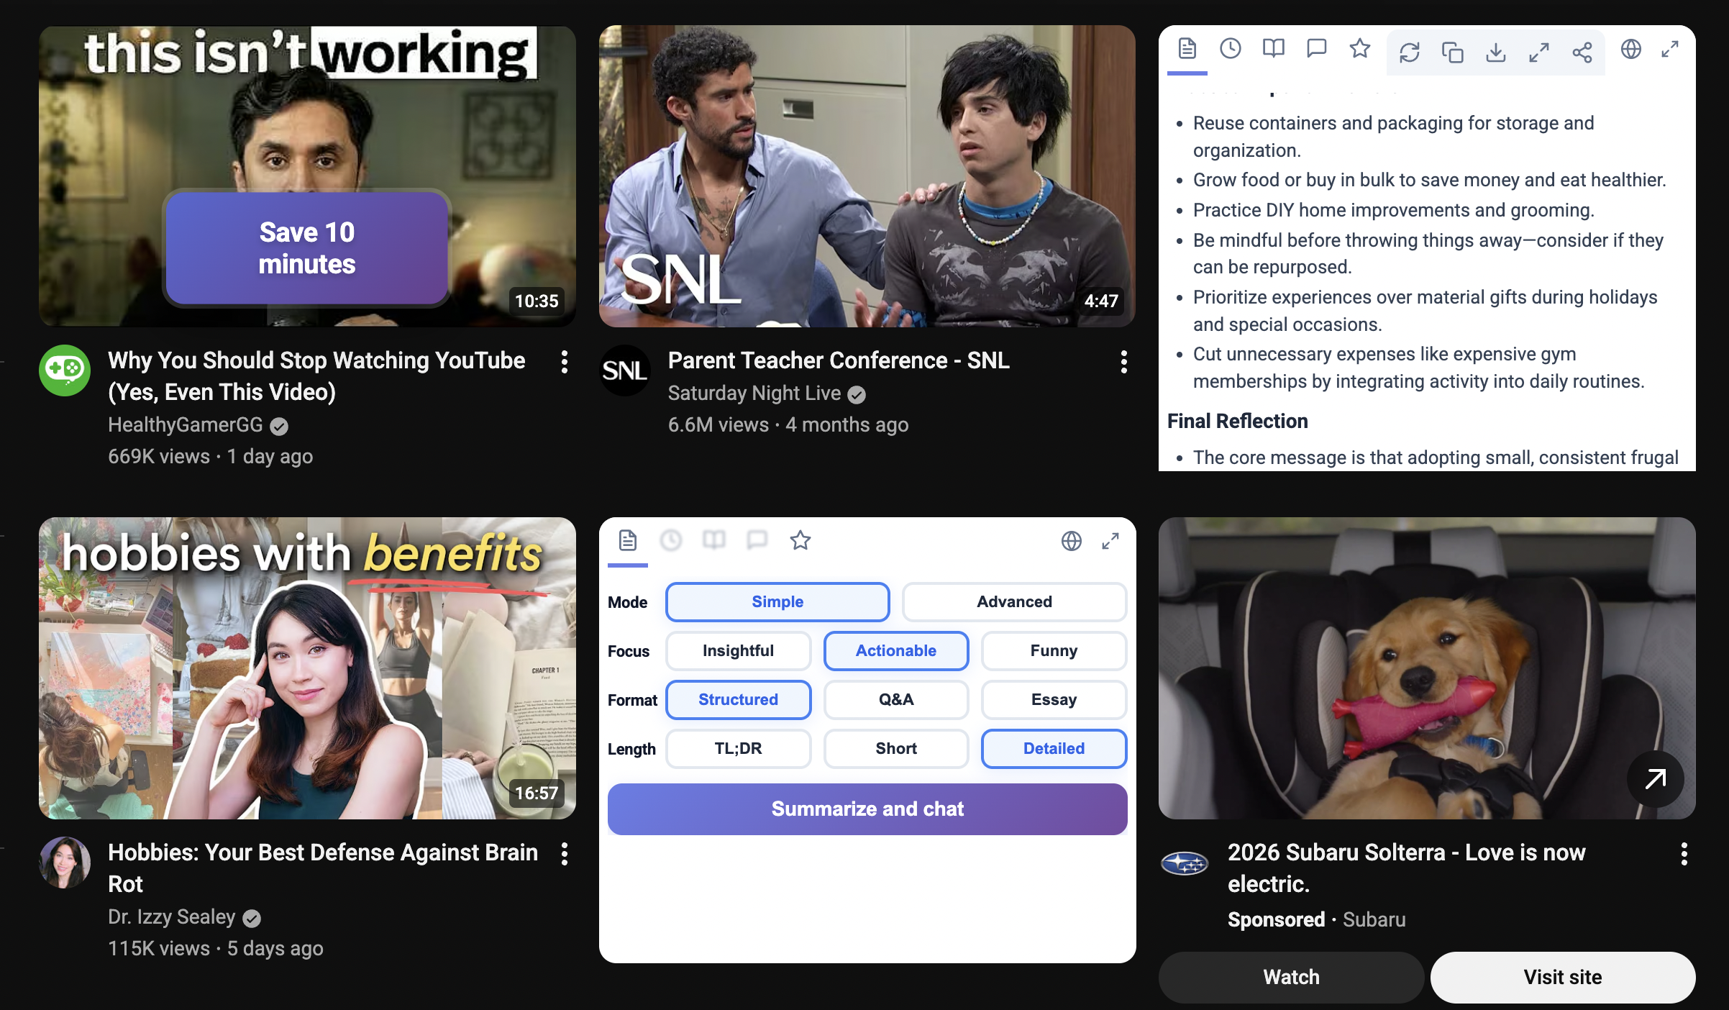This screenshot has height=1010, width=1729.
Task: Switch to the timestamps clock tab
Action: [1231, 49]
